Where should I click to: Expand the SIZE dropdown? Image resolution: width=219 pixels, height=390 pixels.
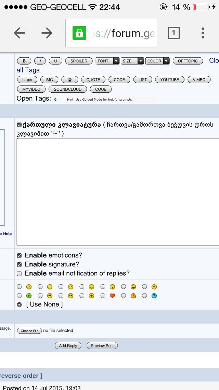click(x=133, y=61)
